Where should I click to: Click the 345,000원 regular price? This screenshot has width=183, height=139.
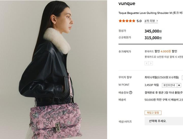[x=153, y=31]
